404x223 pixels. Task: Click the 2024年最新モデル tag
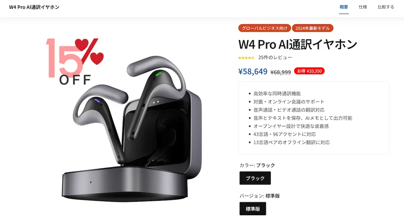(313, 28)
